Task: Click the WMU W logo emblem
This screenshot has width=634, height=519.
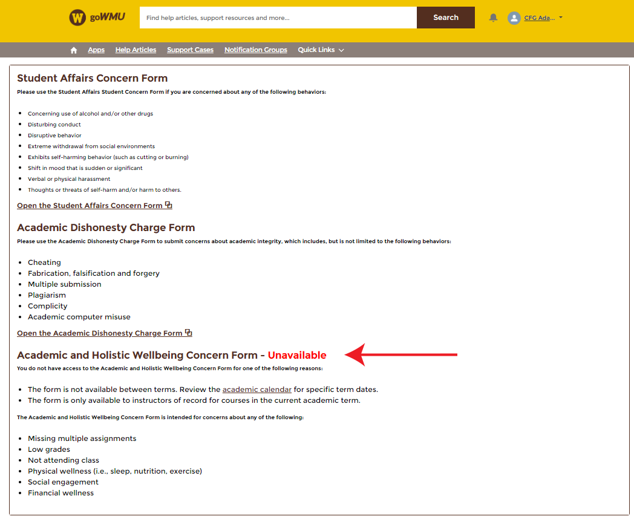Action: (77, 18)
